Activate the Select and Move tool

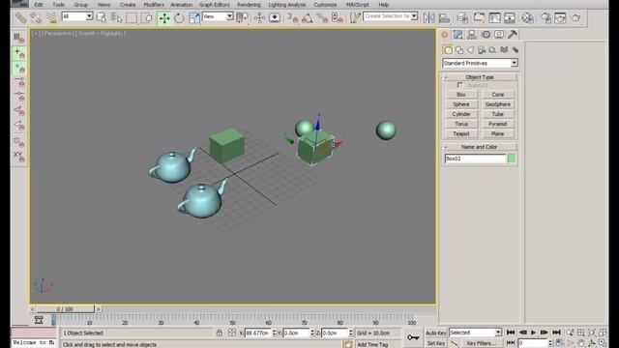(x=164, y=17)
